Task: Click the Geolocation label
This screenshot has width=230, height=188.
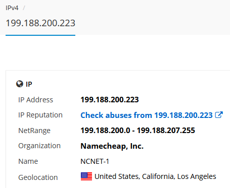Action: point(38,177)
